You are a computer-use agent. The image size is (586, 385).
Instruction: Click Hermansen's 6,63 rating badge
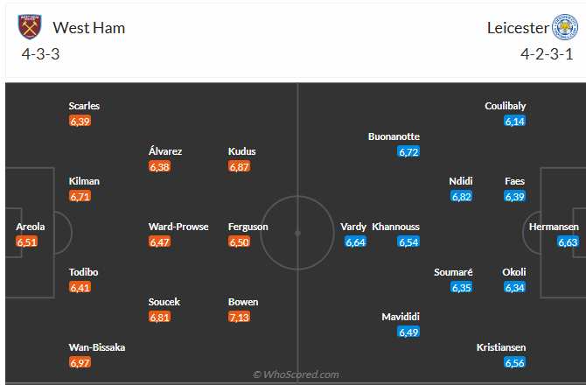coord(568,241)
